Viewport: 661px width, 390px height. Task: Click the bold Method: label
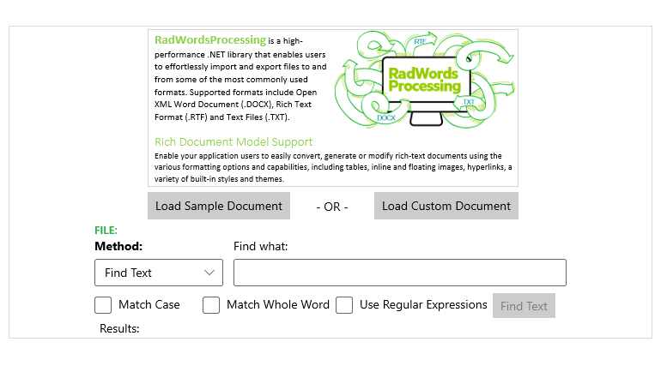coord(118,246)
